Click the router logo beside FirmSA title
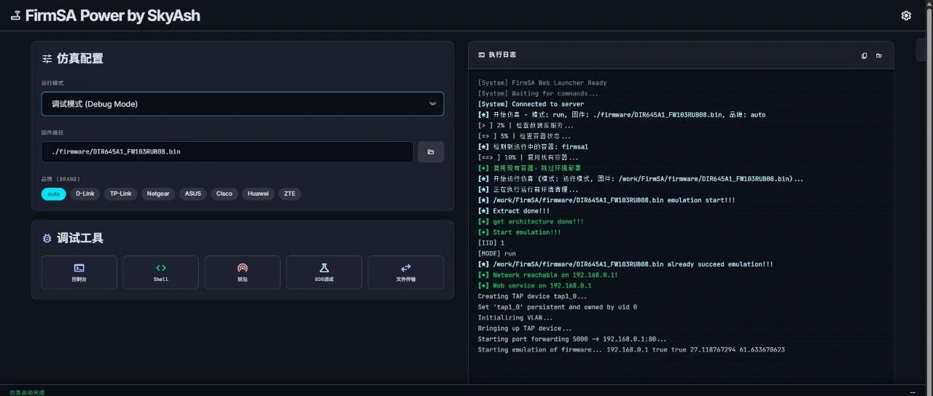 [x=15, y=16]
